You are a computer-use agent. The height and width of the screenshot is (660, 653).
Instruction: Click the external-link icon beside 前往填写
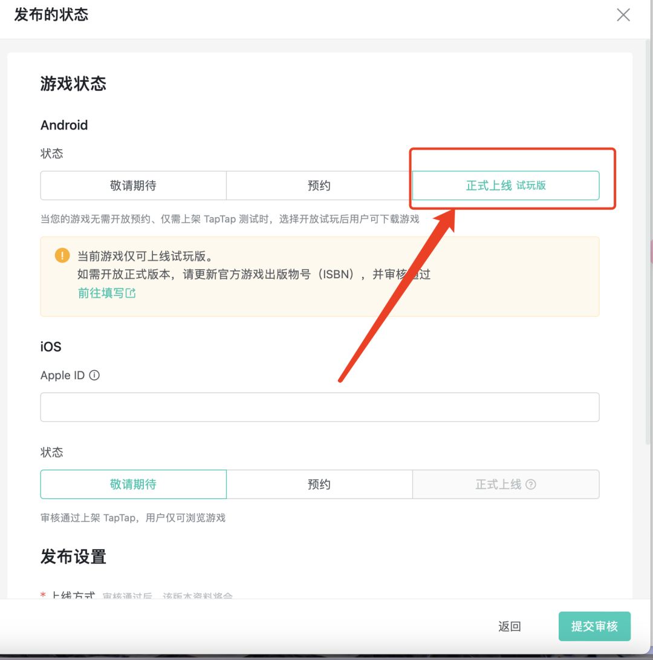131,293
